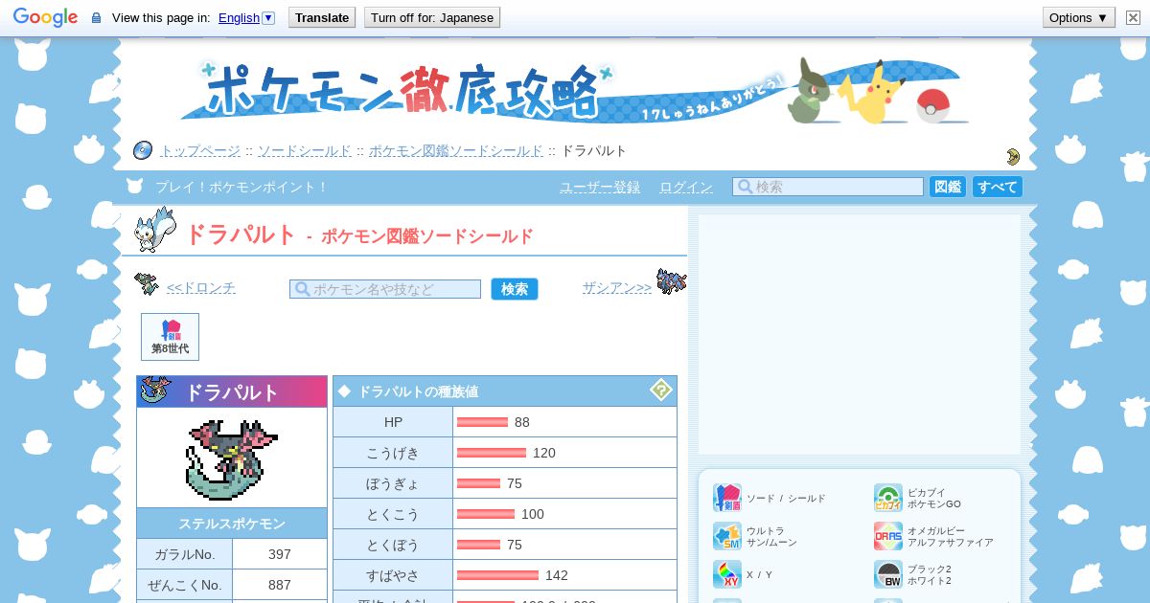The width and height of the screenshot is (1150, 603).
Task: Click the HP stat bar
Action: tap(482, 422)
